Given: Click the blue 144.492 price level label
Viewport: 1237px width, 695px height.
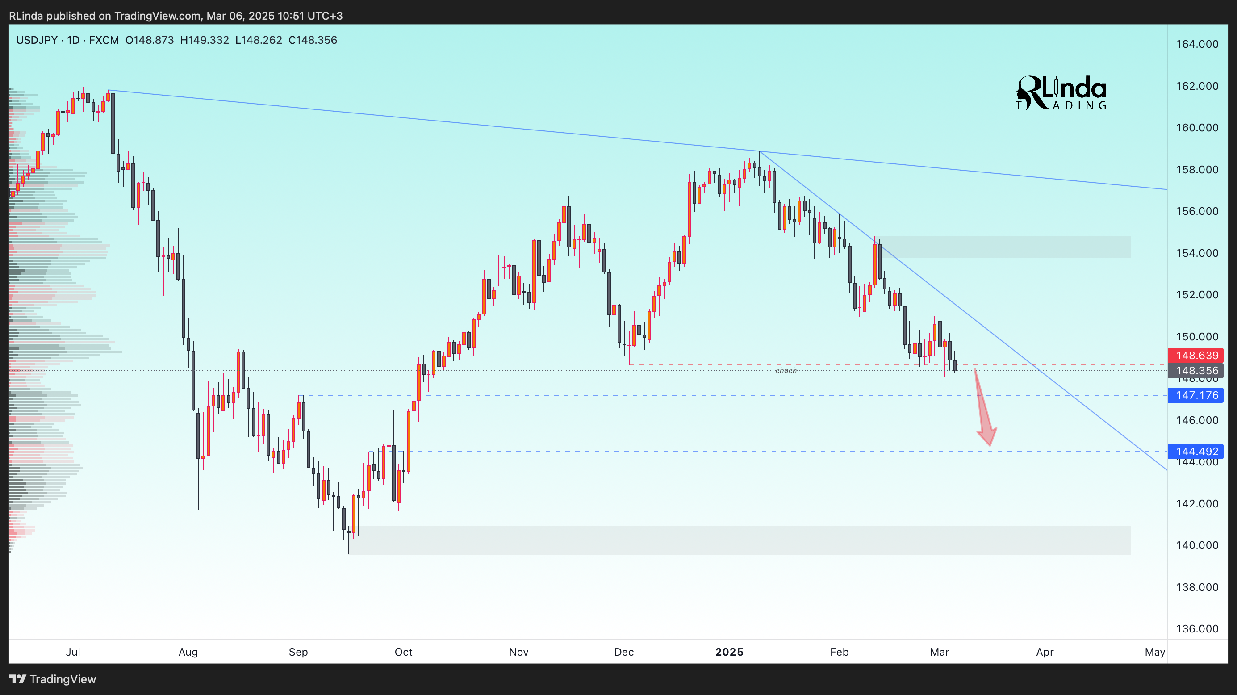Looking at the screenshot, I should pos(1196,452).
